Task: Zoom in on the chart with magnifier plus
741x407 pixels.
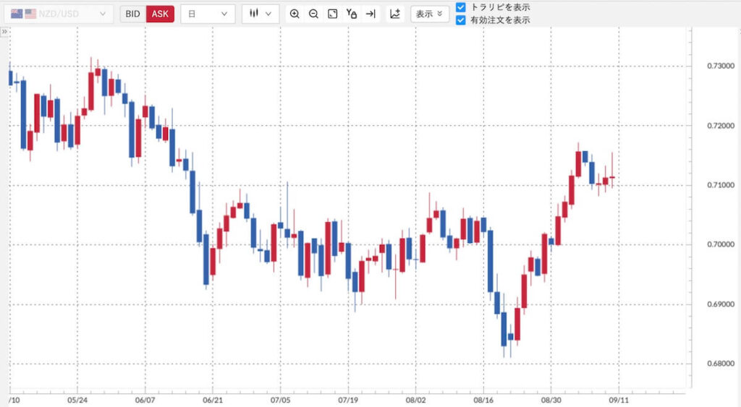Action: pyautogui.click(x=295, y=14)
